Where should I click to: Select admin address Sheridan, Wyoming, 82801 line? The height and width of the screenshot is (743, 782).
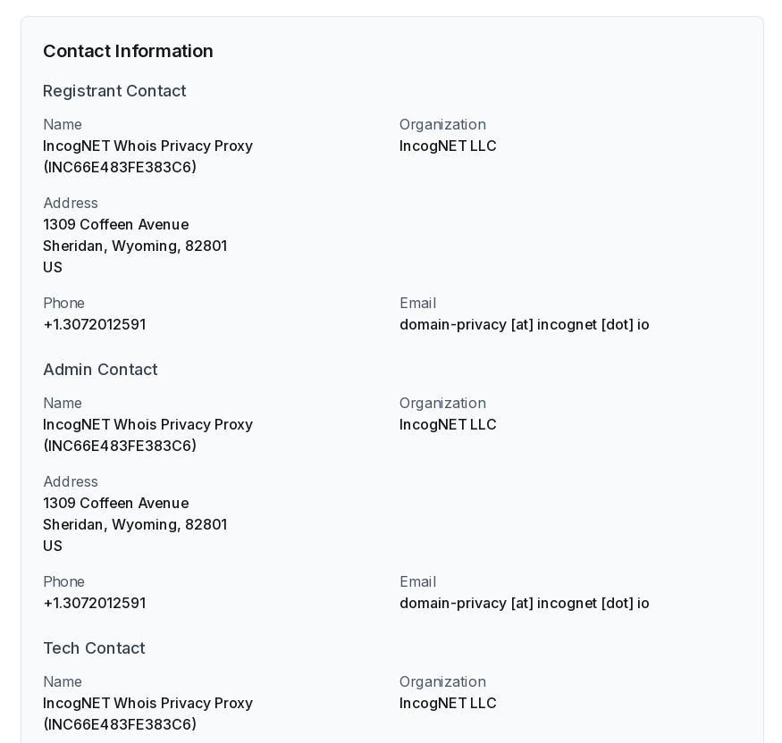135,524
